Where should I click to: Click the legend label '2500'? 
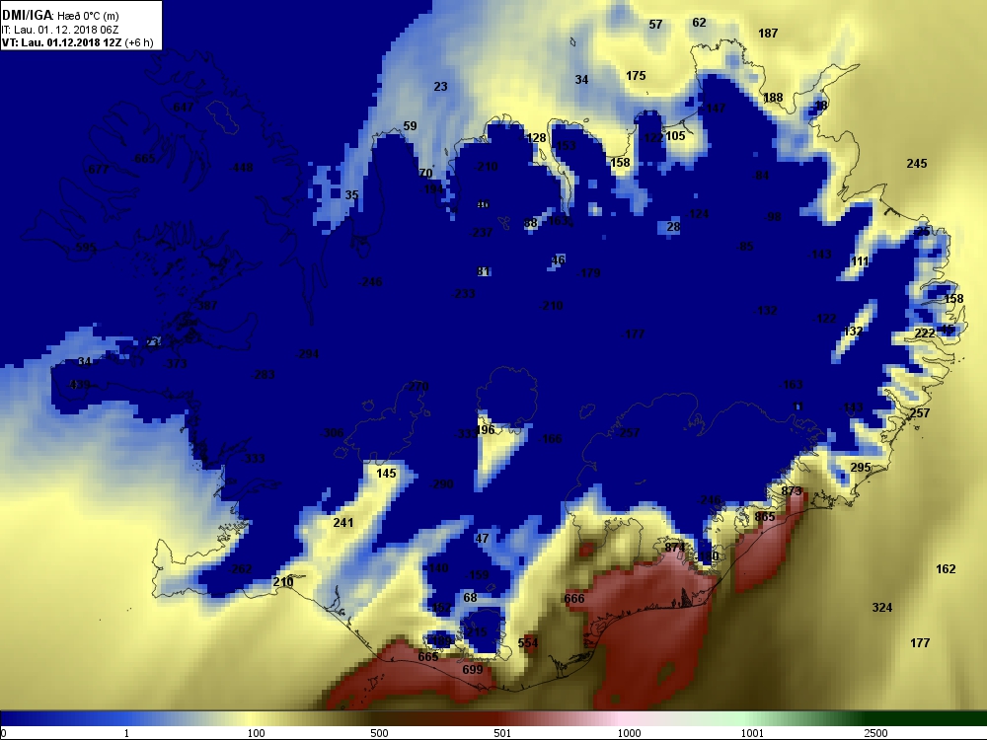(x=875, y=733)
